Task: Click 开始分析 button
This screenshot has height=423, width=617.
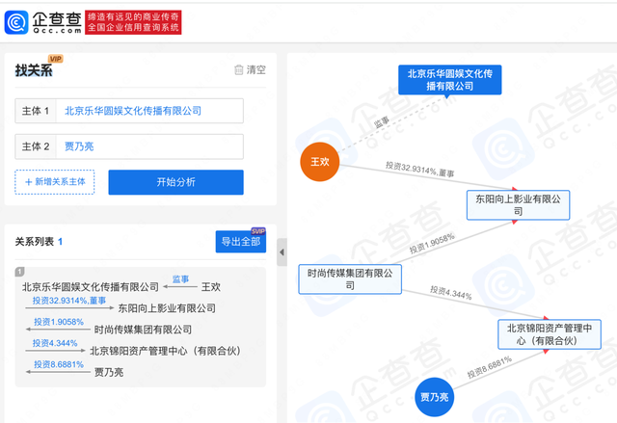Action: (x=175, y=182)
